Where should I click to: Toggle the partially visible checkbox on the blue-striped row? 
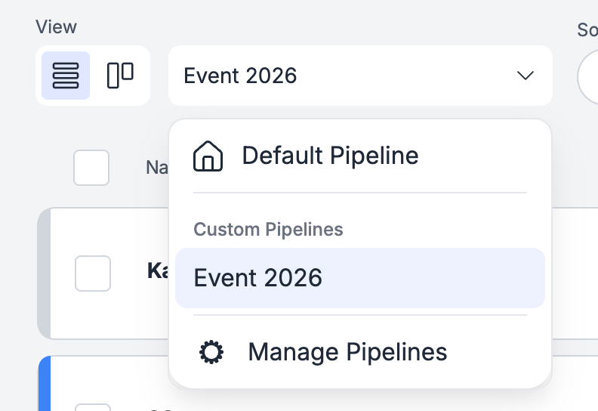[x=93, y=406]
